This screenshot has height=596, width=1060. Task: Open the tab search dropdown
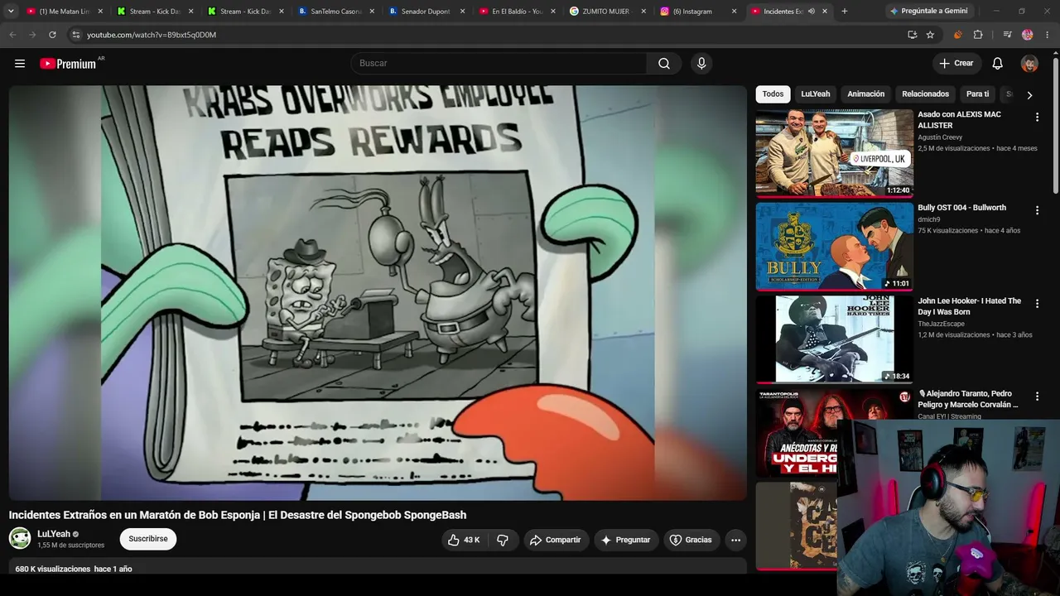pyautogui.click(x=11, y=12)
